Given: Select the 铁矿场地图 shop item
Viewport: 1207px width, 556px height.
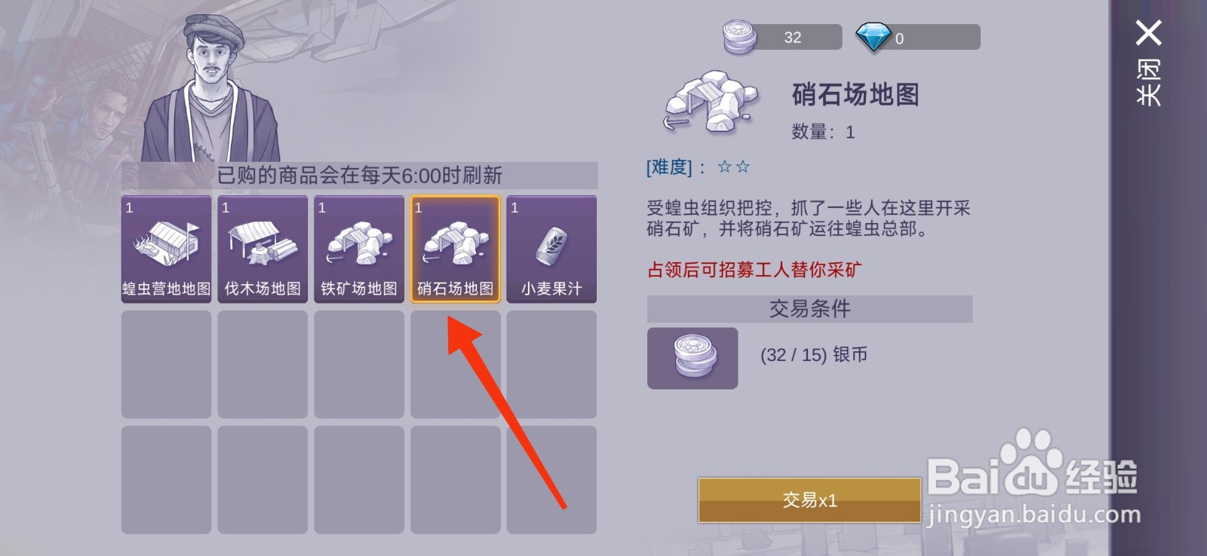Looking at the screenshot, I should click(x=359, y=249).
